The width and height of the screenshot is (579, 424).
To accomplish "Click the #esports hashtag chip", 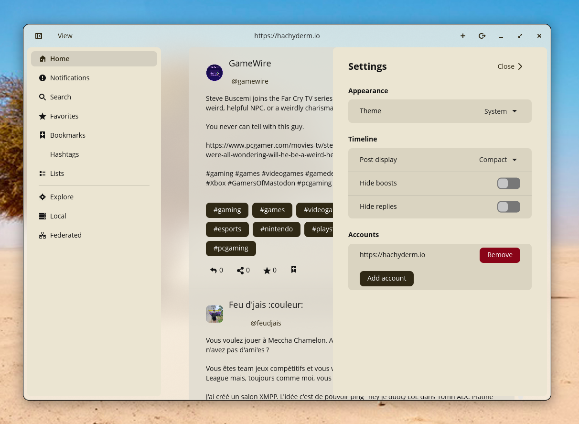I will pos(227,229).
